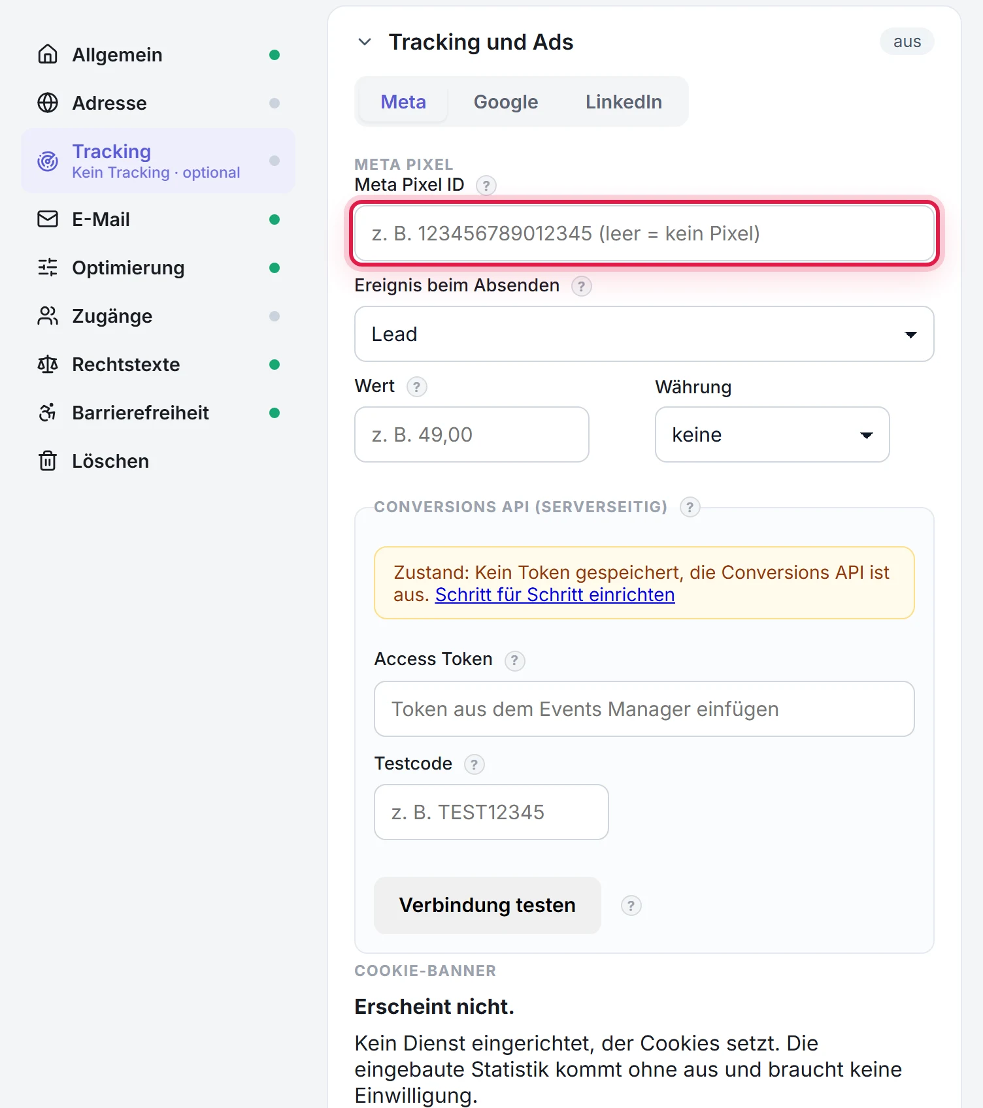Screen dimensions: 983x1108
Task: Select the Löschen trash icon
Action: click(48, 461)
